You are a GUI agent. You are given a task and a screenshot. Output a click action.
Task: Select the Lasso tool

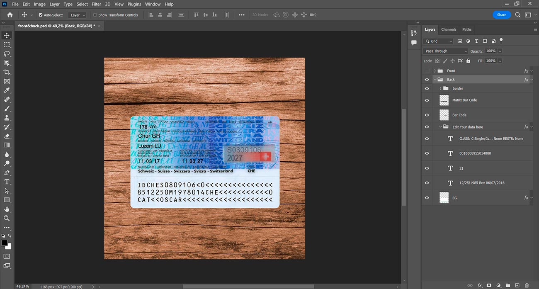coord(7,54)
